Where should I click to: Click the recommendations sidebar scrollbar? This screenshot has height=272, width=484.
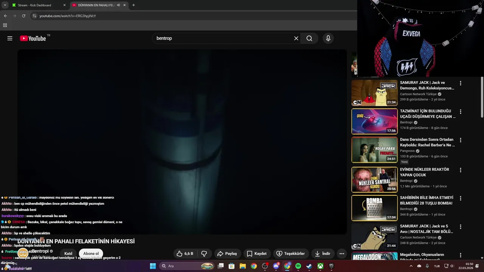point(482,97)
